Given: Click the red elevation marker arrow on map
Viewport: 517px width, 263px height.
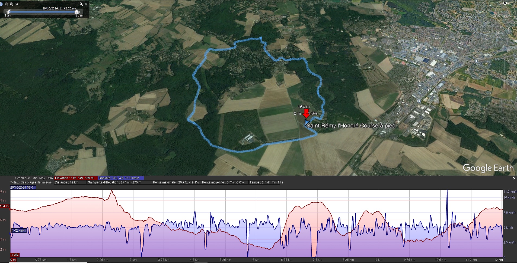Looking at the screenshot, I should tap(306, 113).
